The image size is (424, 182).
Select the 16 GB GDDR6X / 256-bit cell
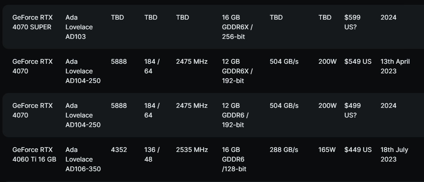tap(237, 27)
